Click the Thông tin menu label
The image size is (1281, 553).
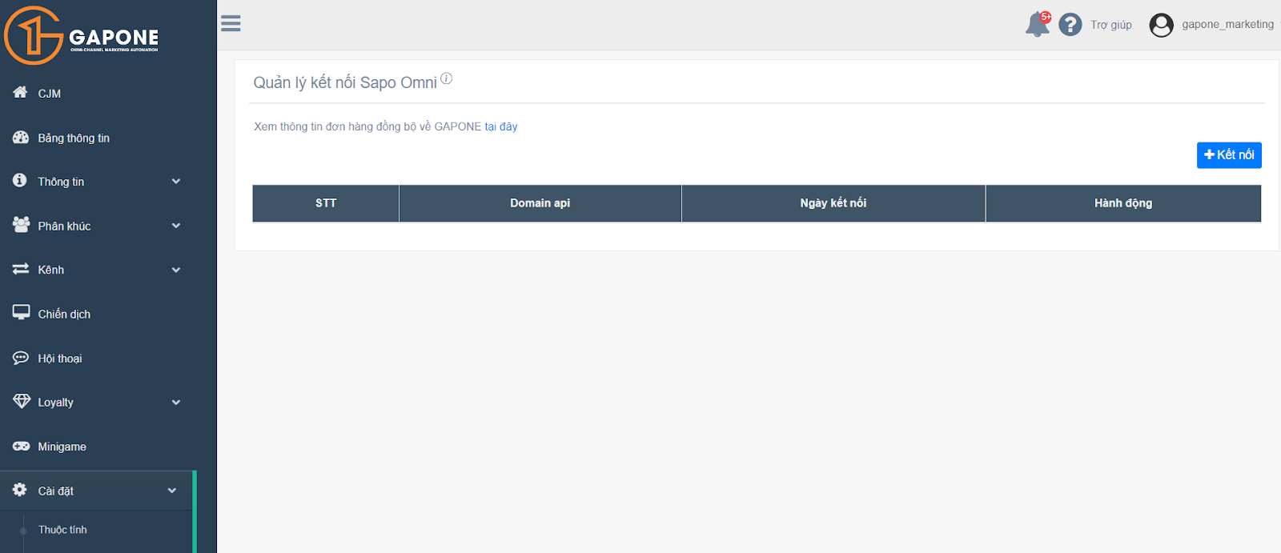61,182
